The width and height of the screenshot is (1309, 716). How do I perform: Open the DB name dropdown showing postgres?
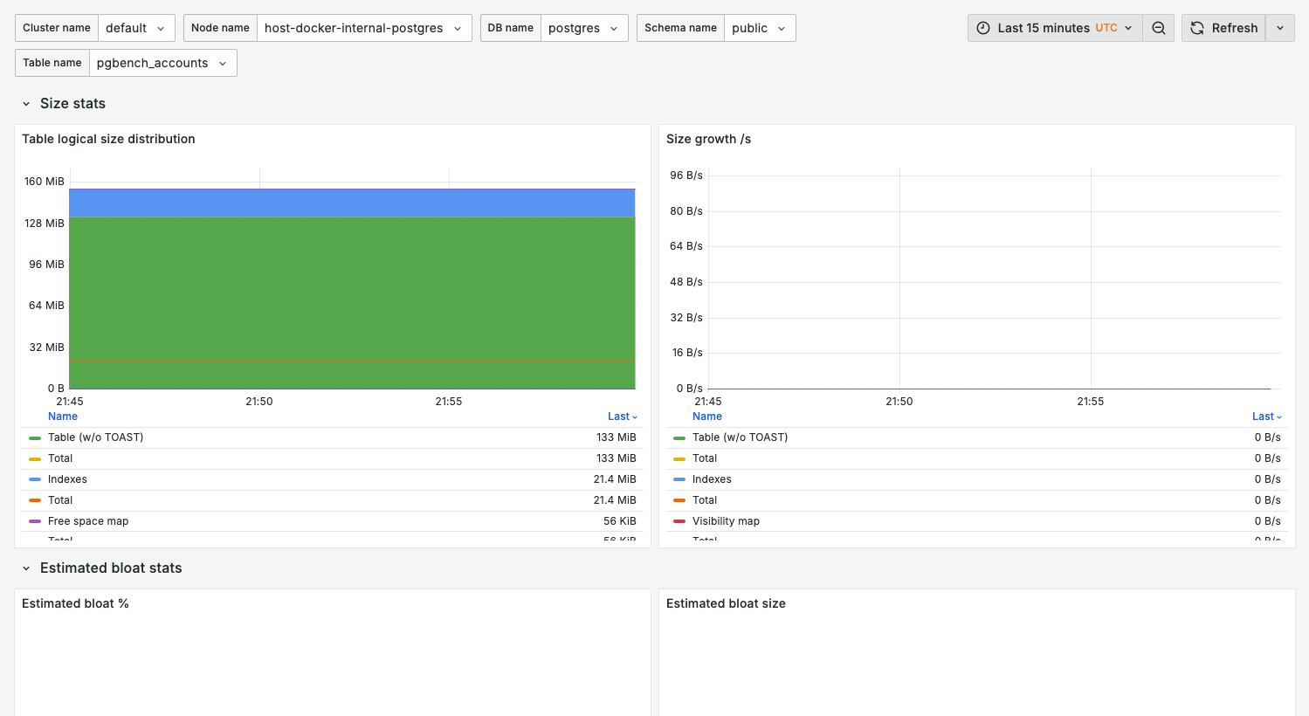pyautogui.click(x=584, y=27)
